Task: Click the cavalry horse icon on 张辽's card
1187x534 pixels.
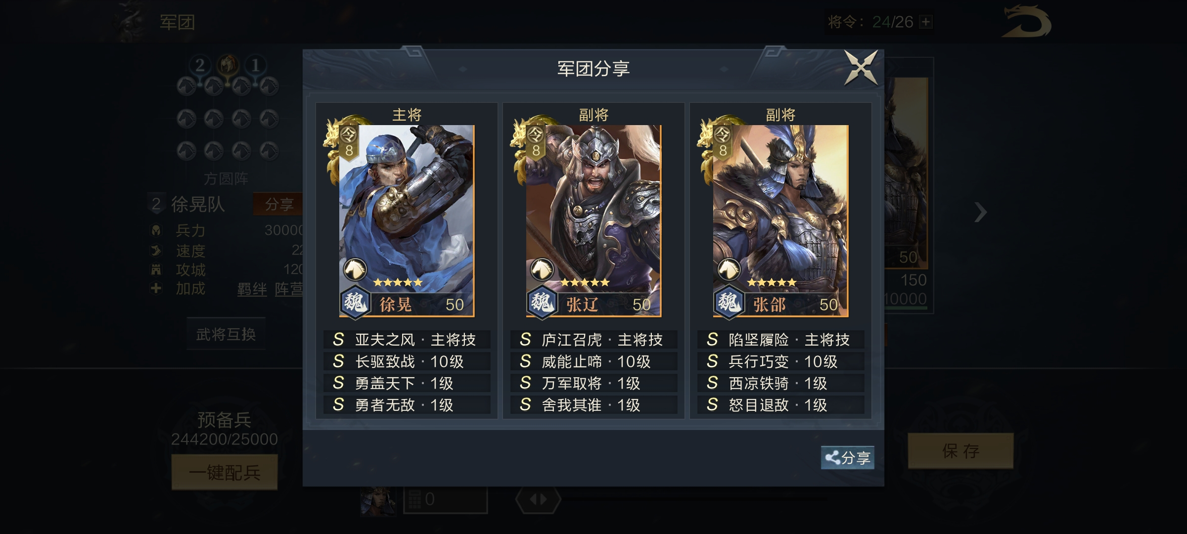Action: [x=542, y=269]
